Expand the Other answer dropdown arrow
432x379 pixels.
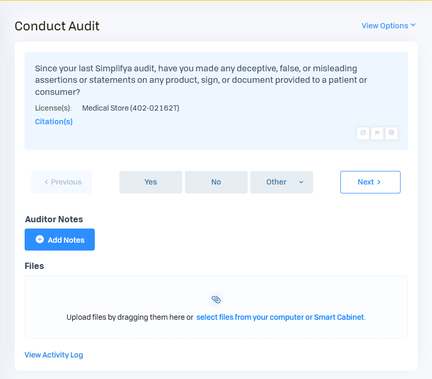tap(301, 182)
